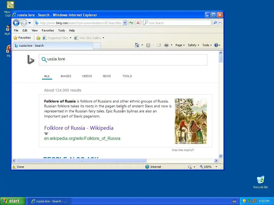
Task: Click the vertical scrollbar down arrow
Action: pyautogui.click(x=220, y=156)
